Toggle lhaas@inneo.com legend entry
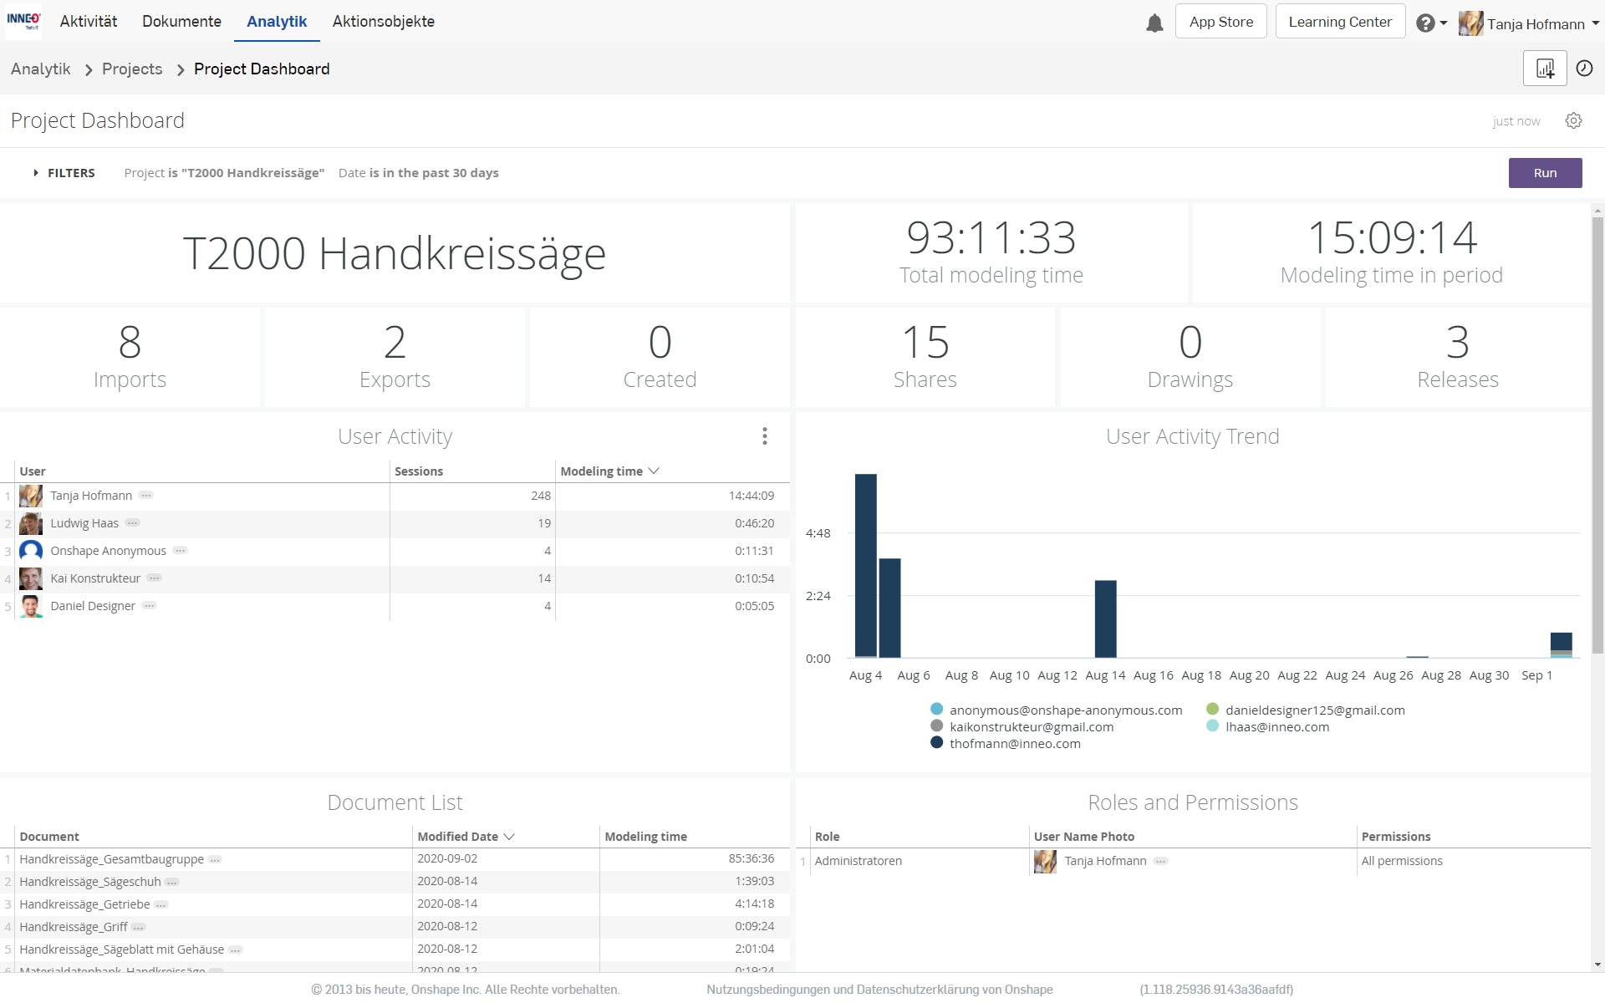Screen dimensions: 1605x1003 pyautogui.click(x=1276, y=727)
